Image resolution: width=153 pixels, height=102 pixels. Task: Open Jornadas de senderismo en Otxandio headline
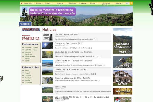point(74,52)
